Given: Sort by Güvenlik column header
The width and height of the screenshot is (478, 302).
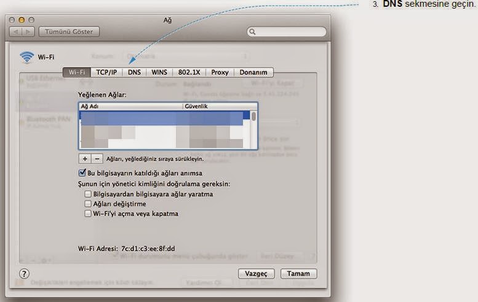Looking at the screenshot, I should [220, 106].
